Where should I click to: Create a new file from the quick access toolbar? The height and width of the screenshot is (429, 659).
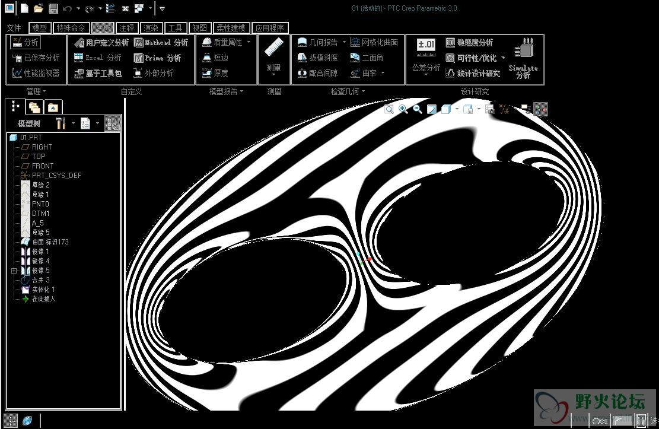(24, 8)
